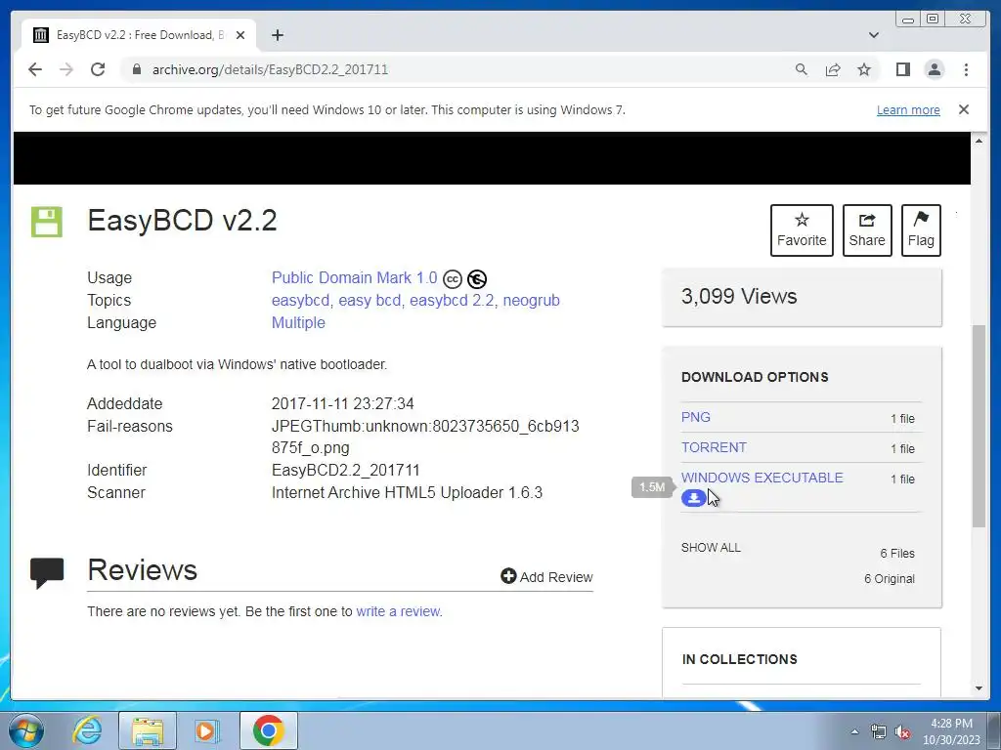Show all download files
The height and width of the screenshot is (750, 1001).
711,548
